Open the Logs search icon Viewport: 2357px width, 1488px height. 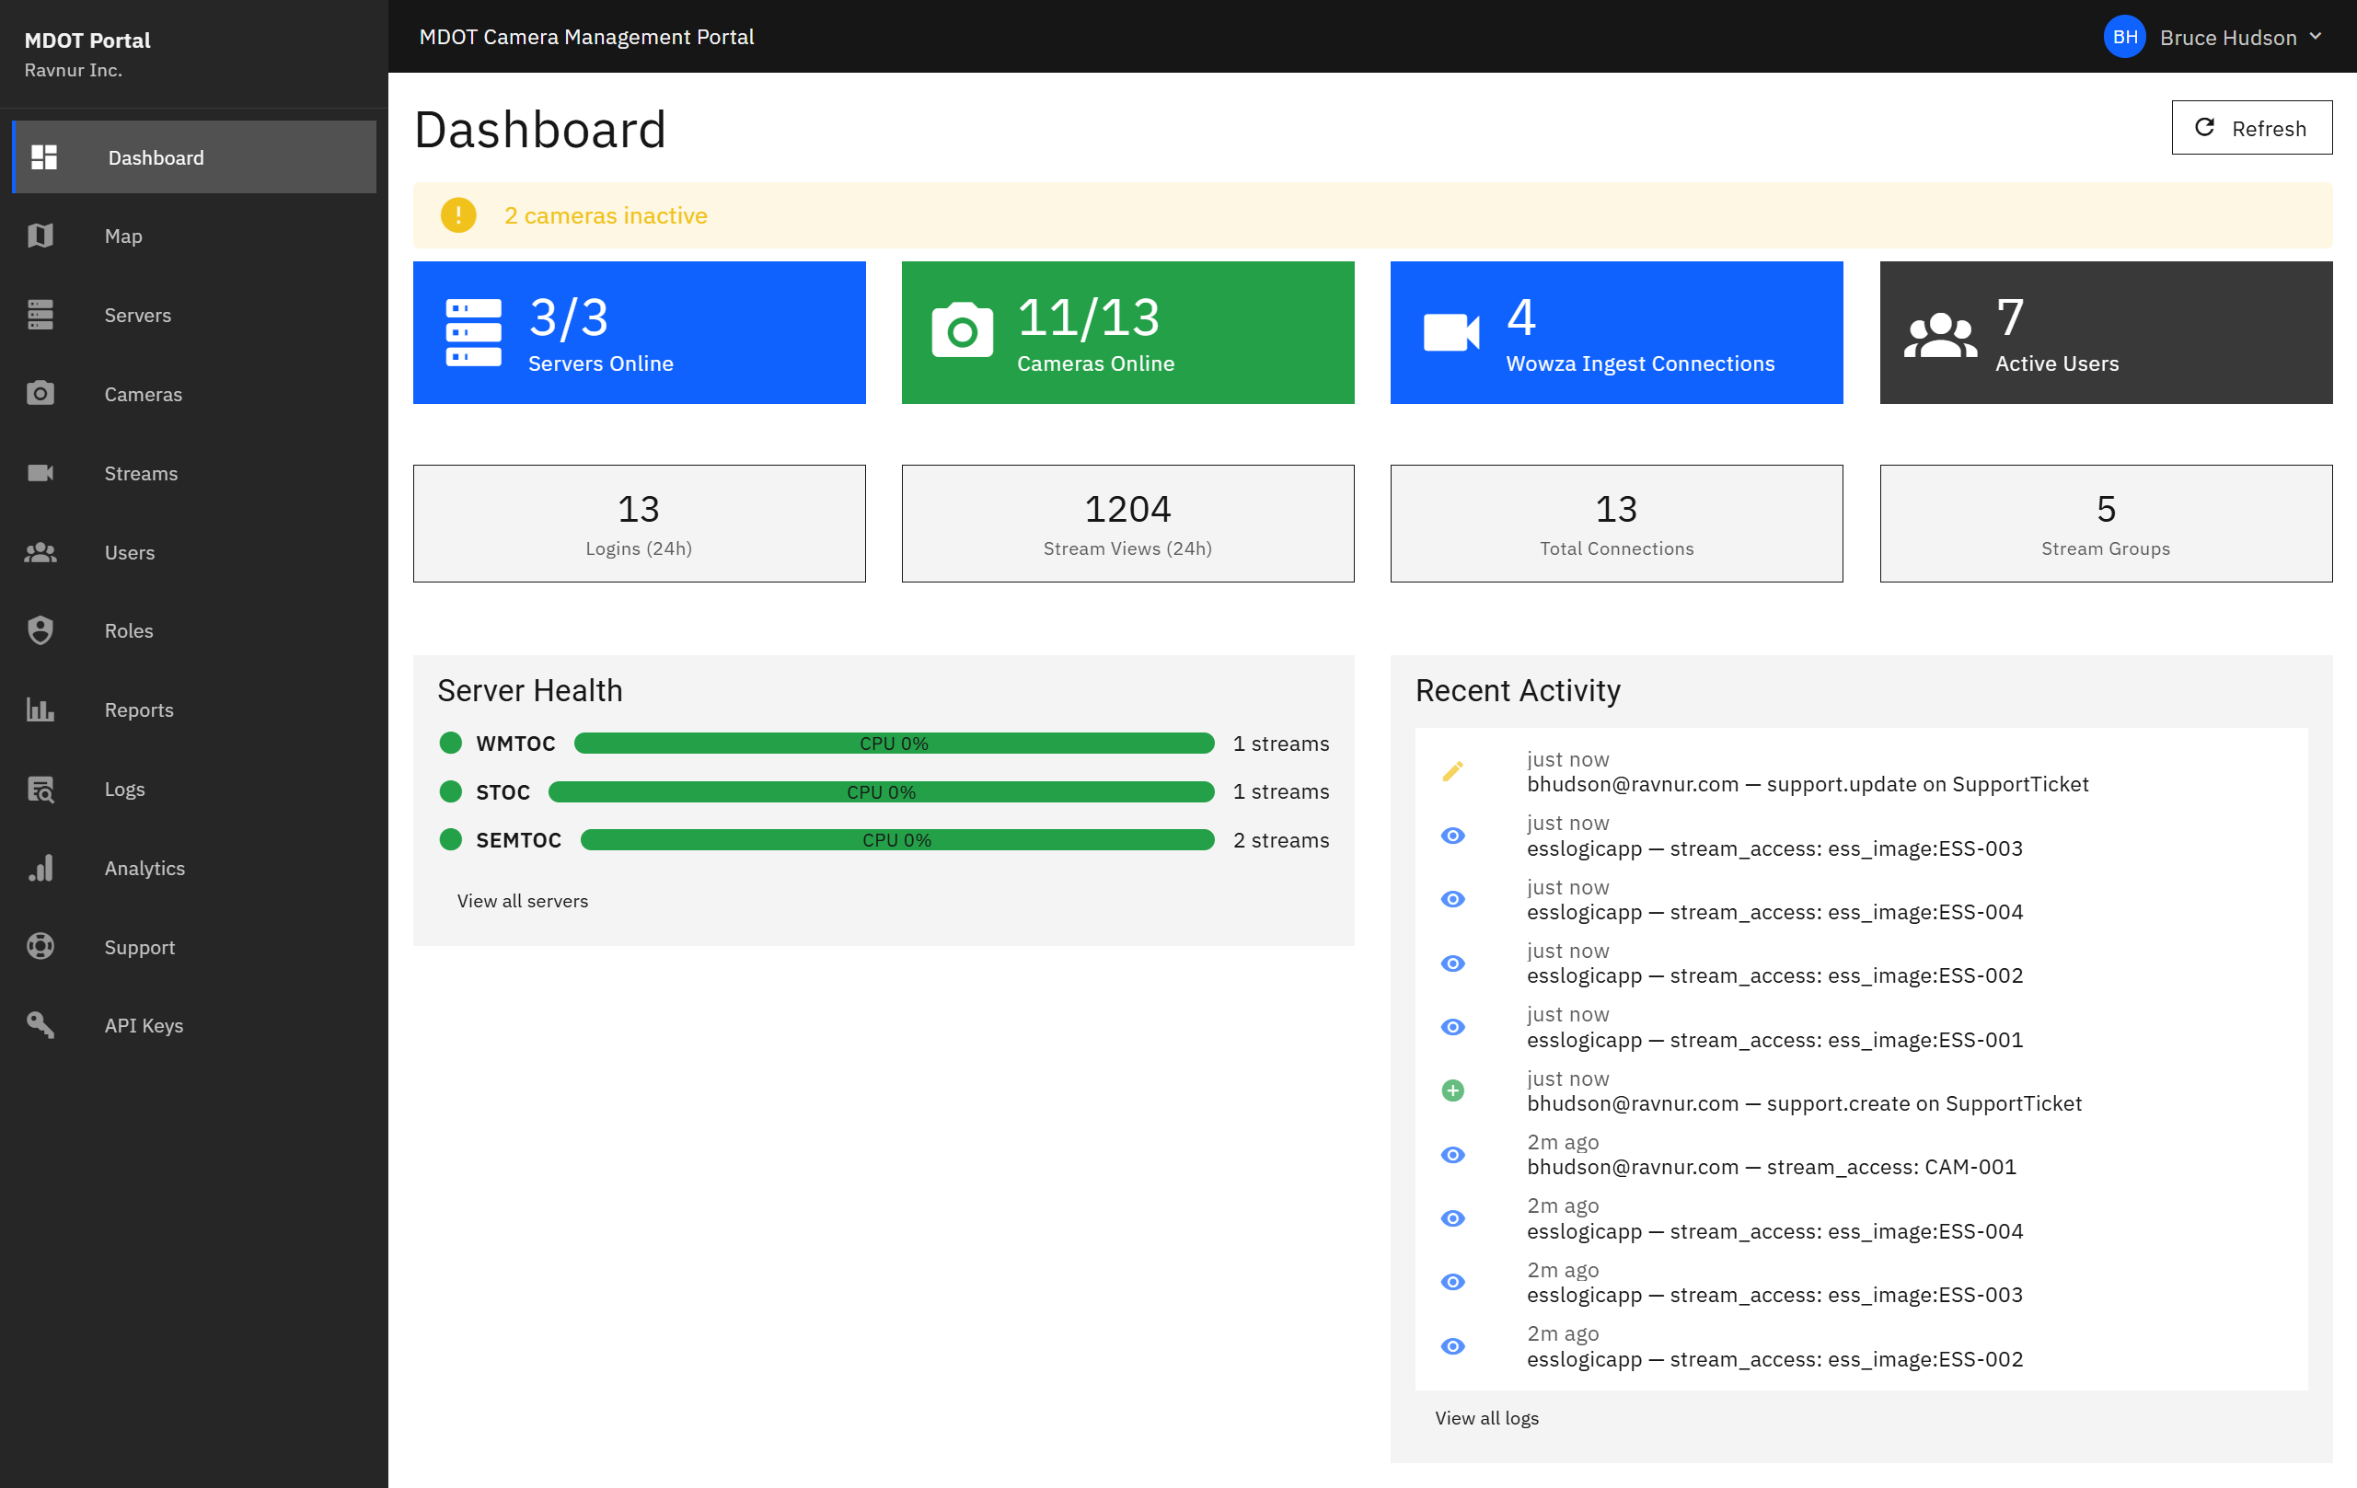click(40, 788)
